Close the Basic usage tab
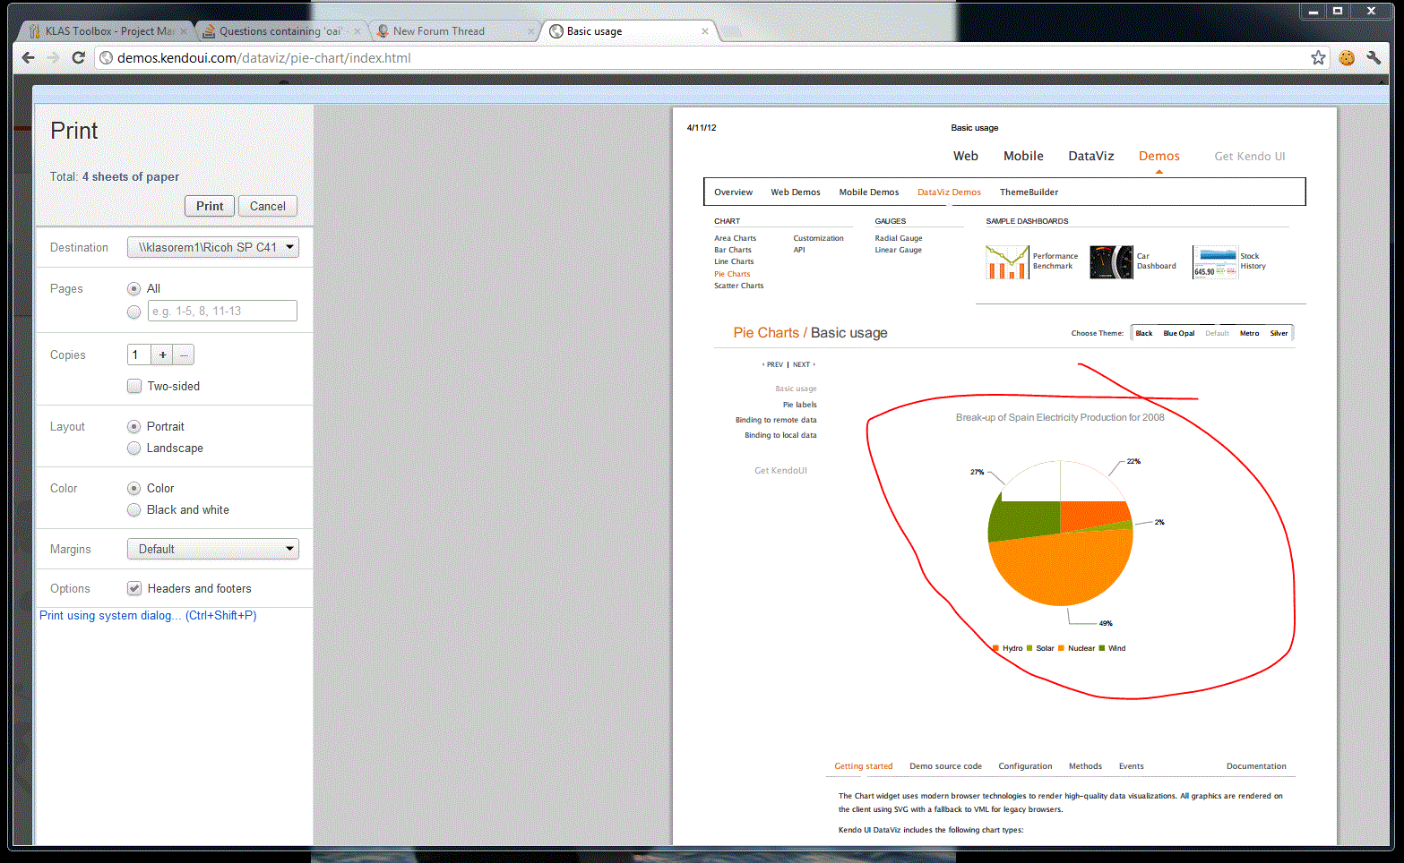Image resolution: width=1404 pixels, height=863 pixels. click(705, 31)
